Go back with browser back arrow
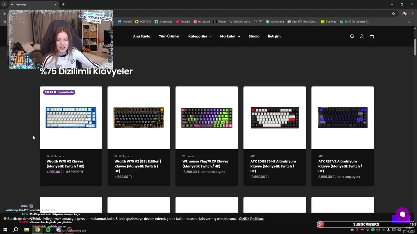Image resolution: width=417 pixels, height=234 pixels. 5,14
